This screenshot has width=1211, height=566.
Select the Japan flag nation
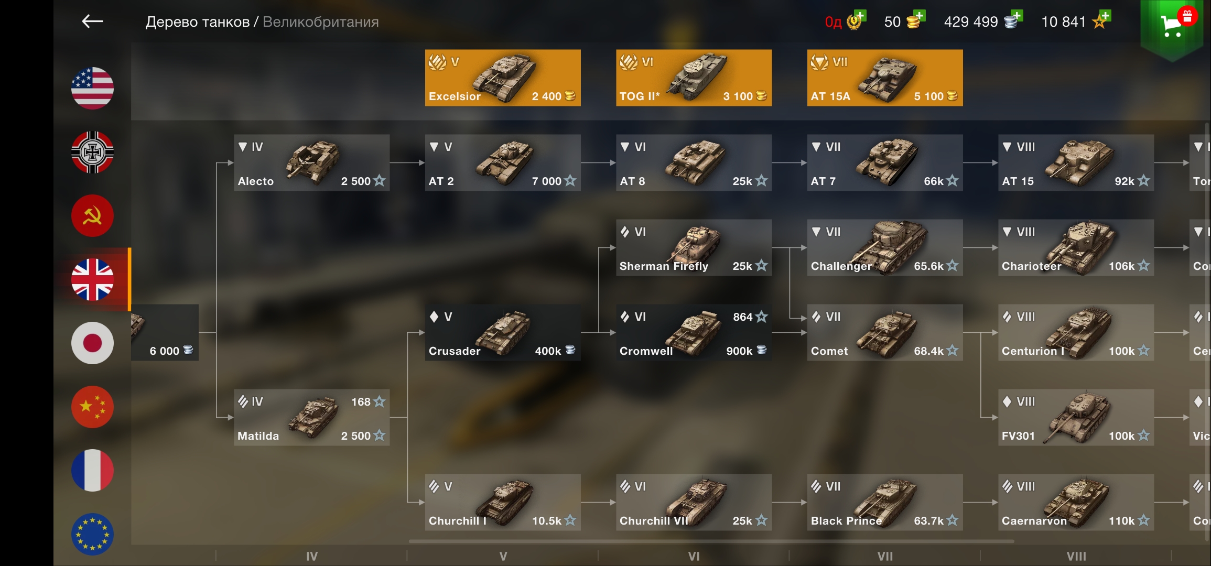tap(92, 343)
